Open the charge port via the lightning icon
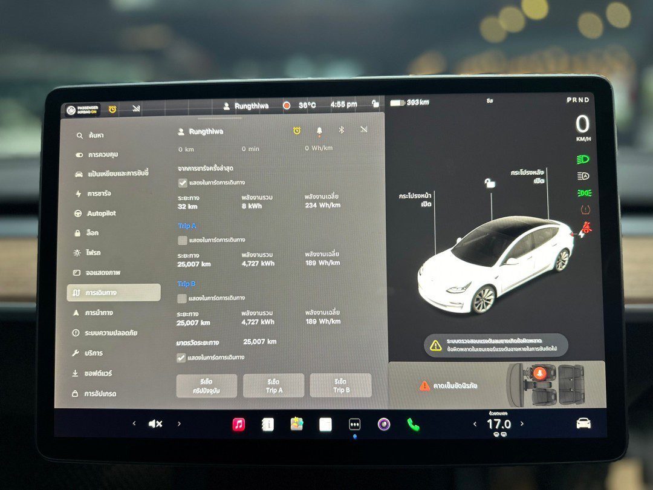The width and height of the screenshot is (653, 490). pos(581,235)
